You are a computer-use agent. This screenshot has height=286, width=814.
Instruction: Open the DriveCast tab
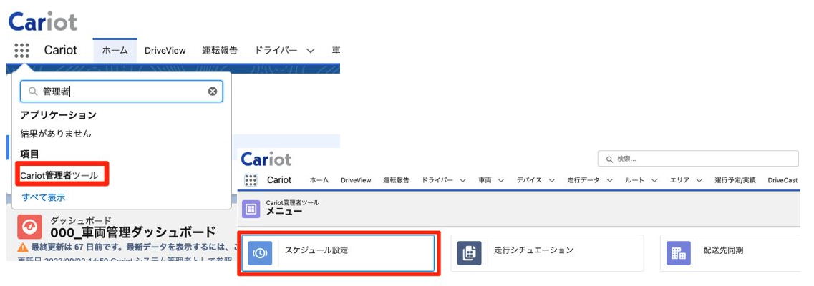click(x=782, y=180)
